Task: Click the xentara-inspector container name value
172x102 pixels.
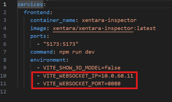Action: click(109, 20)
